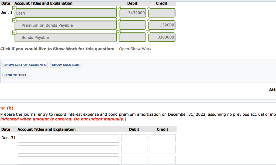
Task: Select the Cash account title entry box
Action: (65, 13)
